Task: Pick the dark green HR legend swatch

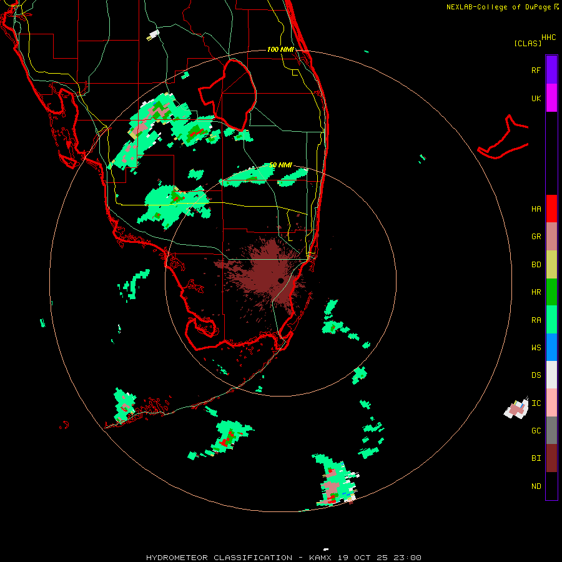Action: click(551, 292)
